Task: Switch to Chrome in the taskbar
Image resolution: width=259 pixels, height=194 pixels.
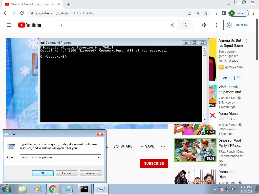Action: click(x=53, y=189)
